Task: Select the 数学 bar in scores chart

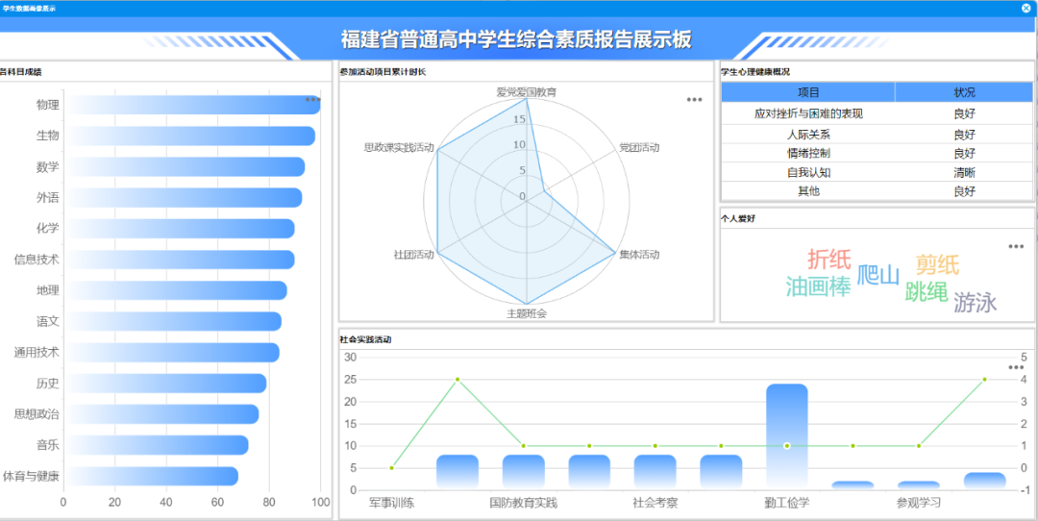Action: [184, 166]
